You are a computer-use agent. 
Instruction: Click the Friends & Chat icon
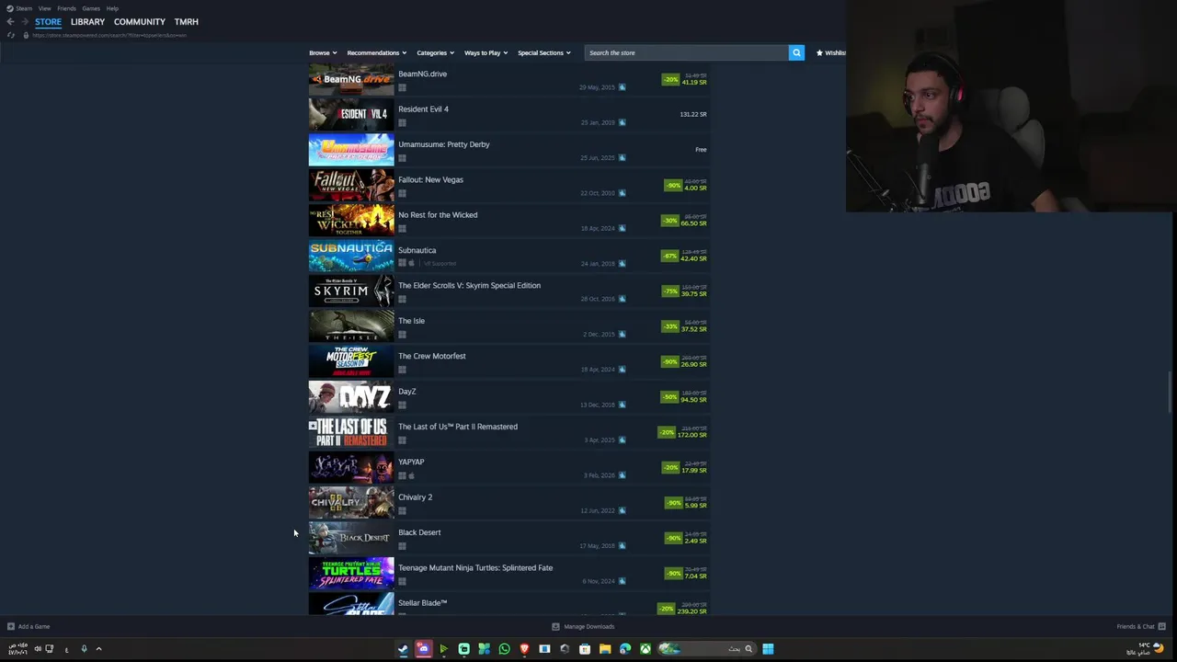click(x=1161, y=626)
